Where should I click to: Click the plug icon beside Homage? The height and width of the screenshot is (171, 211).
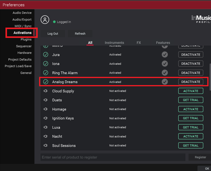point(46,109)
